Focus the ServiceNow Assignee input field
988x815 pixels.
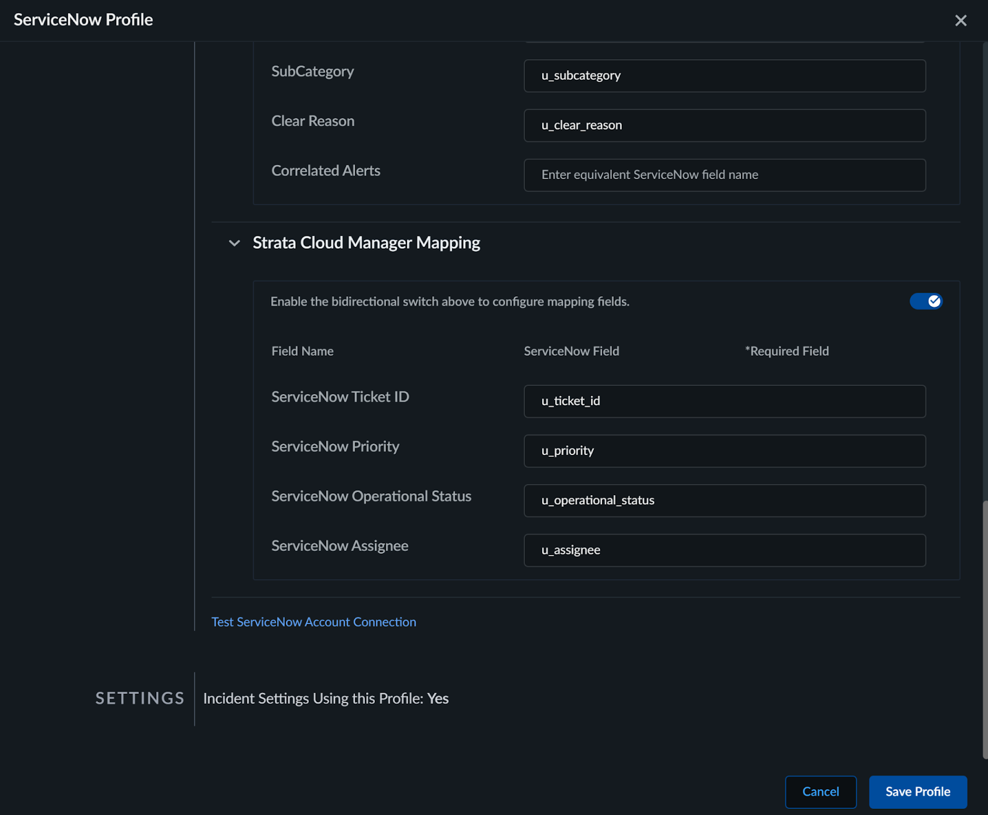724,550
